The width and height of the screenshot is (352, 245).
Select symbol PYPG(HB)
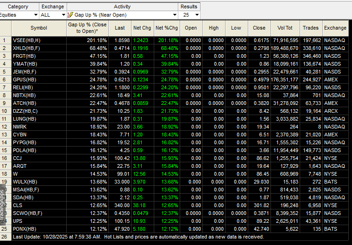pyautogui.click(x=25, y=142)
